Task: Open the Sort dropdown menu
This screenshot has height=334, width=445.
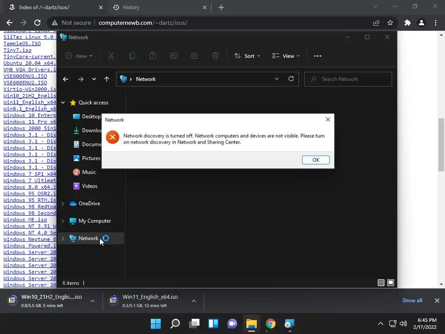Action: point(247,56)
